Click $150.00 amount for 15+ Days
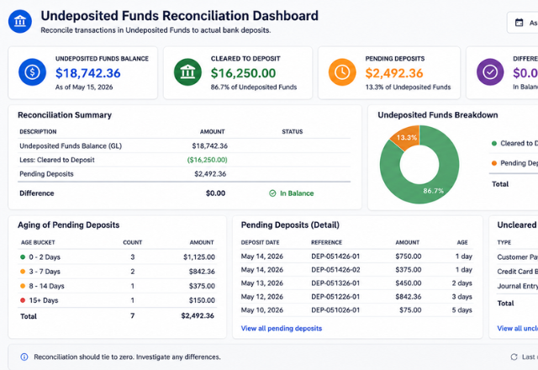The height and width of the screenshot is (370, 538). point(202,300)
